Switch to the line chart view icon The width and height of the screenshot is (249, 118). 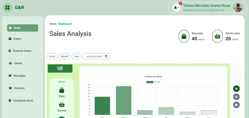(236, 97)
